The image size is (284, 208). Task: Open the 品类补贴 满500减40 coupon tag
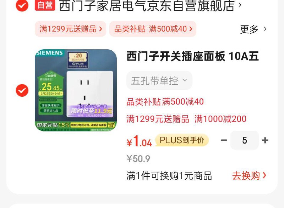point(153,29)
